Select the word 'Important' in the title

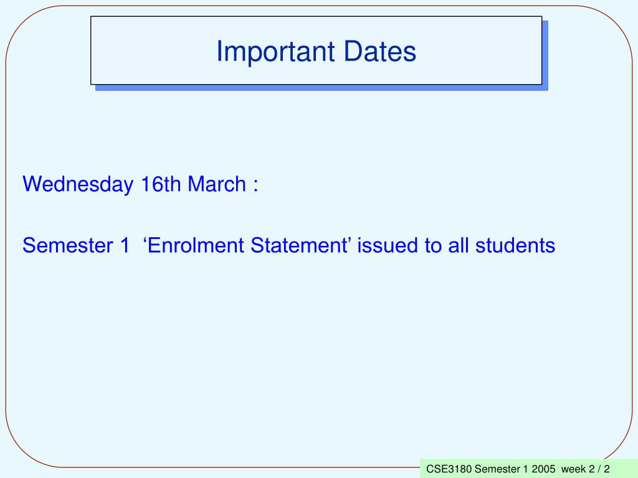point(275,52)
